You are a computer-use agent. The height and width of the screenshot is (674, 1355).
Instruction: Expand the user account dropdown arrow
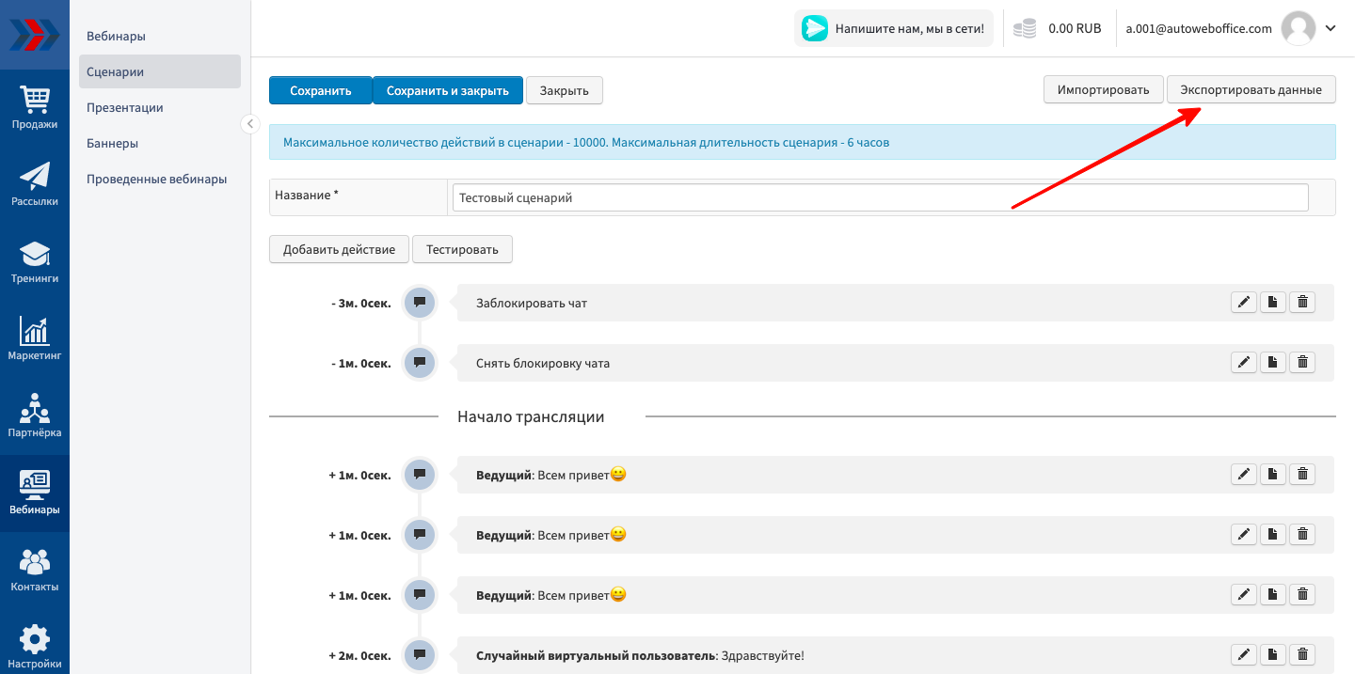click(x=1331, y=28)
